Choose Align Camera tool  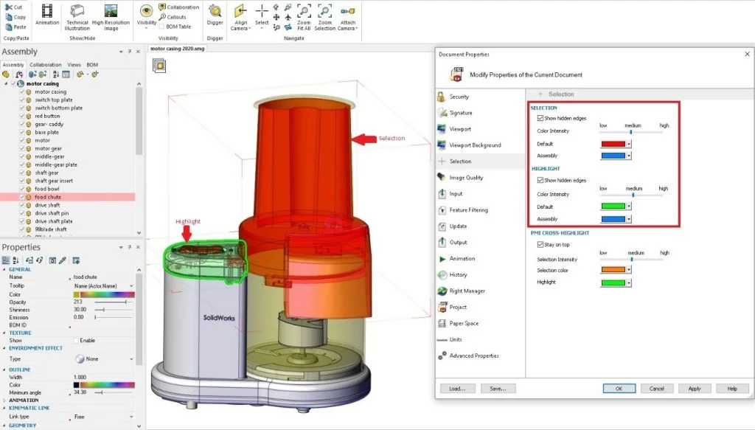pos(241,17)
